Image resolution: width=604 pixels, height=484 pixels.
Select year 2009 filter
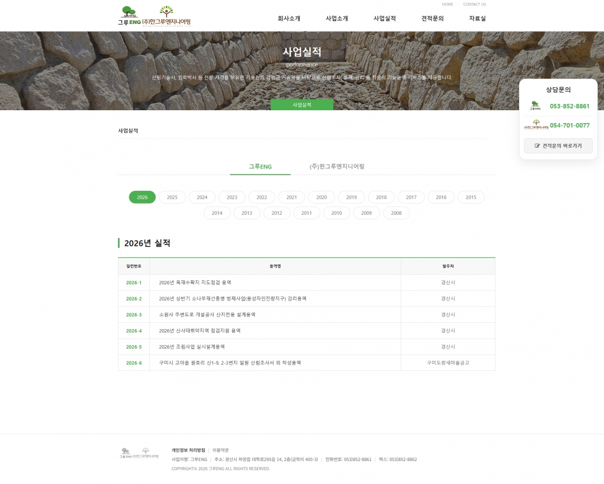(366, 213)
